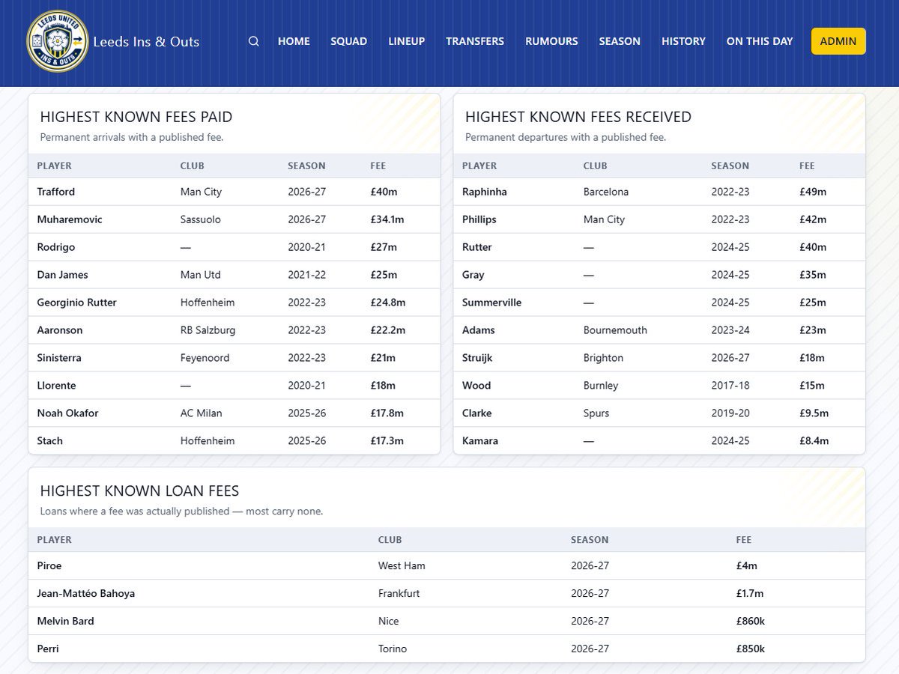The height and width of the screenshot is (674, 899).
Task: Click the Man Utd club cell
Action: pyautogui.click(x=202, y=275)
